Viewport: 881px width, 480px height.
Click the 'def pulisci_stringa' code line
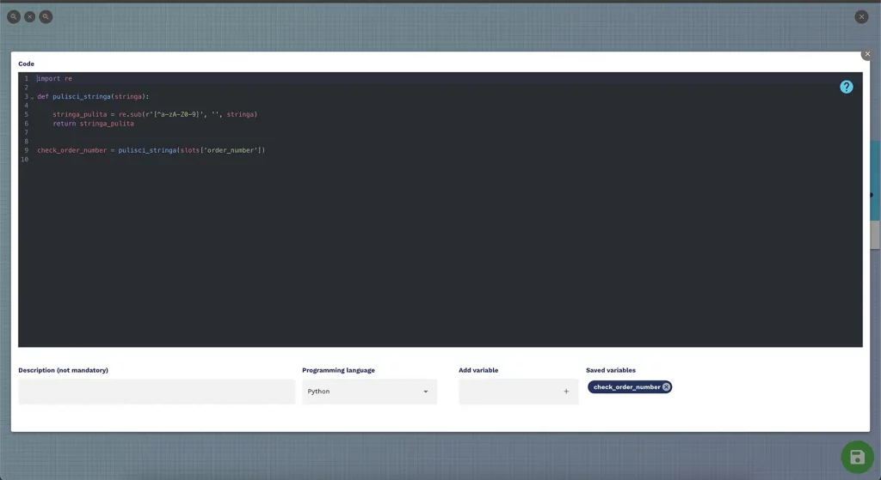point(93,96)
